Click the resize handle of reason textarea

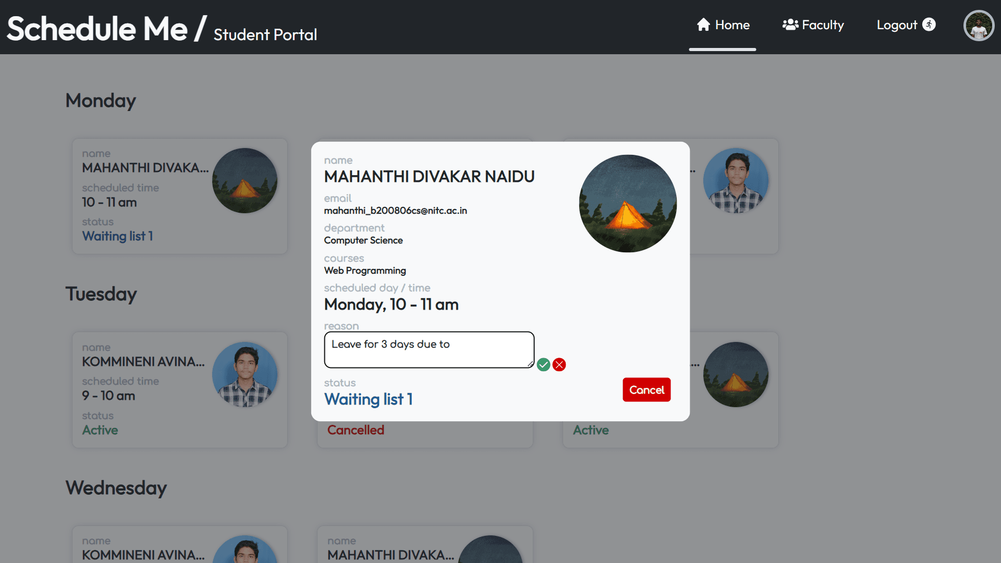pyautogui.click(x=531, y=364)
